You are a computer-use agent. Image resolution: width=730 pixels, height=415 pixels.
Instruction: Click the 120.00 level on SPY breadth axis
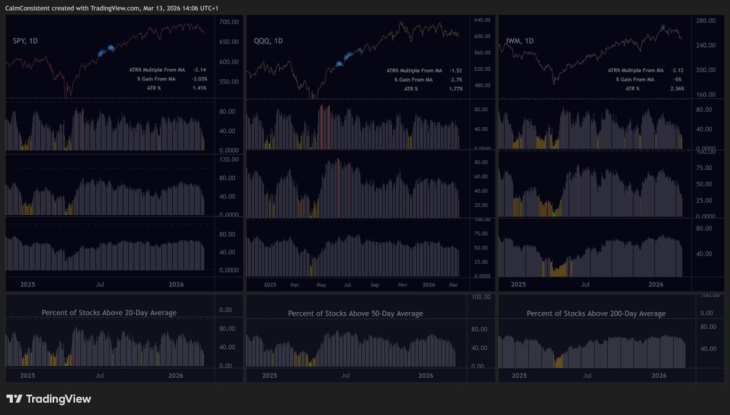click(229, 159)
